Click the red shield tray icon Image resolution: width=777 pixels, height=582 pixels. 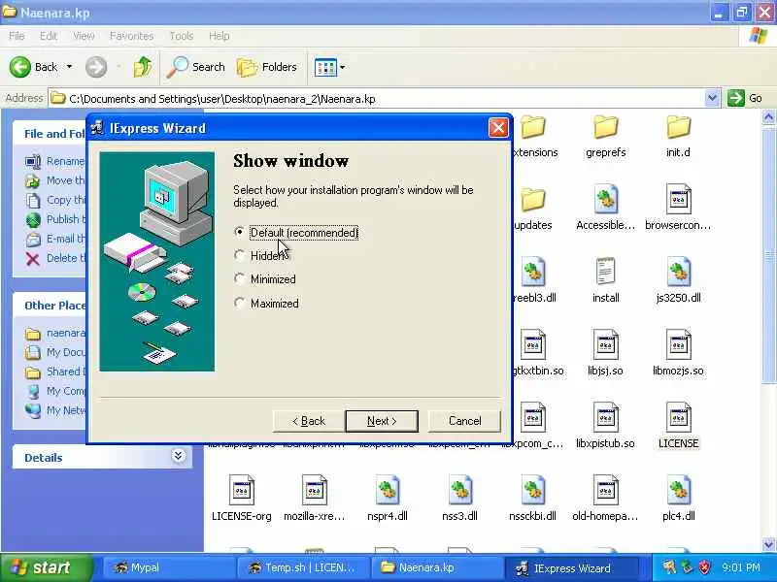[705, 567]
